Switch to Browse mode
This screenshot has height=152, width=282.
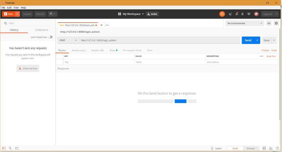[x=251, y=148]
